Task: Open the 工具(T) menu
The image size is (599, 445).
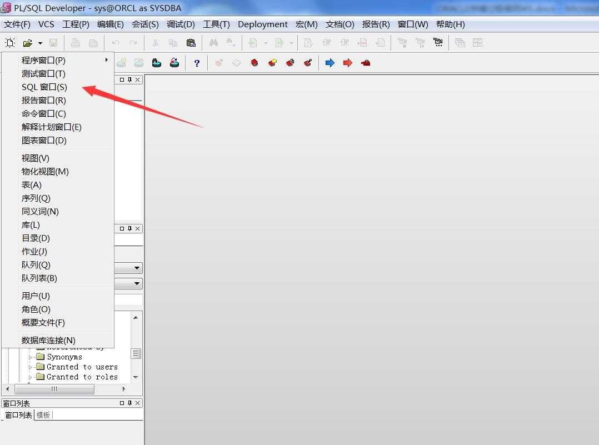Action: click(x=216, y=24)
